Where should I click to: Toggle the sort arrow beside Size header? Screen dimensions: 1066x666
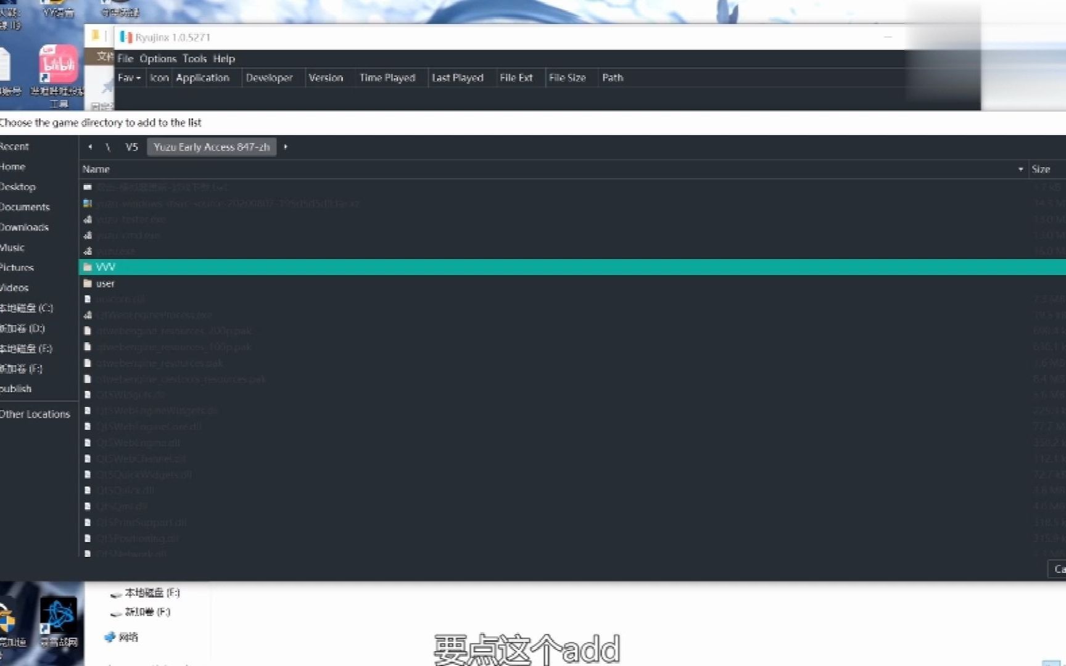pyautogui.click(x=1020, y=169)
